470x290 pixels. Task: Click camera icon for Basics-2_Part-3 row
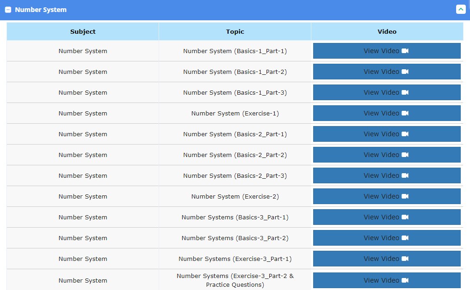coord(405,175)
